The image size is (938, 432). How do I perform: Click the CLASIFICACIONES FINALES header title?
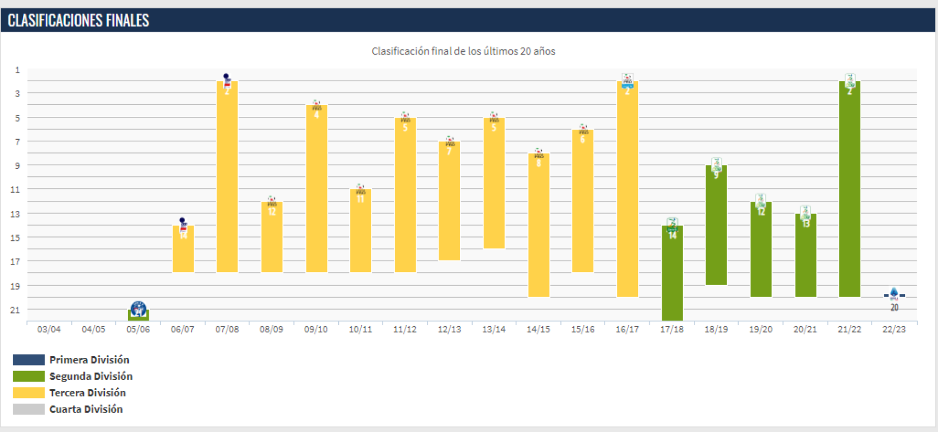78,20
